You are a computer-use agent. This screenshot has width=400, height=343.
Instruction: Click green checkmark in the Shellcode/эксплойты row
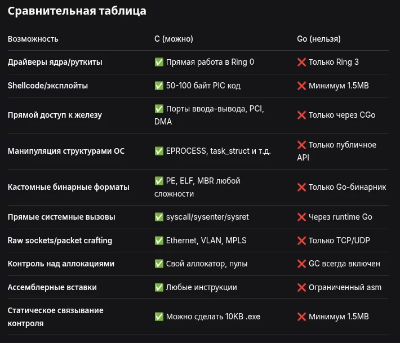[x=159, y=86]
